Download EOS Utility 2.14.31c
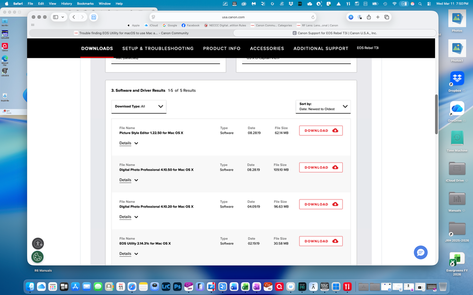This screenshot has width=473, height=295. point(321,241)
